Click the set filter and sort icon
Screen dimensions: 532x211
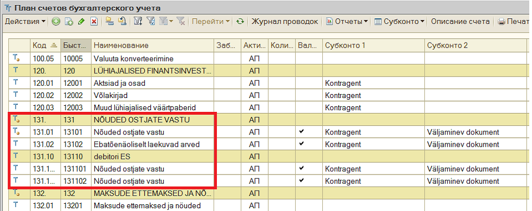[138, 22]
